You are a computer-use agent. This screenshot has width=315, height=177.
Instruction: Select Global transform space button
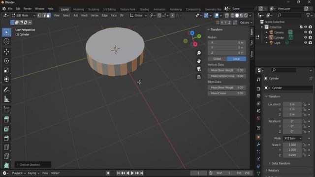217,59
